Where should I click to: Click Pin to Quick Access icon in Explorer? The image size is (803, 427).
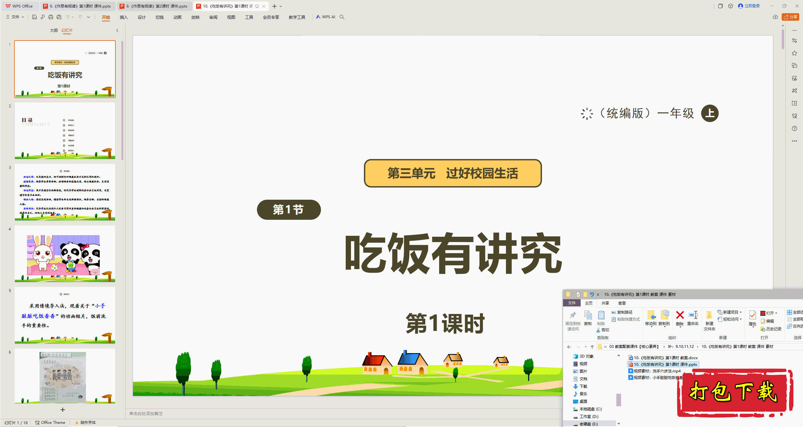(x=573, y=315)
